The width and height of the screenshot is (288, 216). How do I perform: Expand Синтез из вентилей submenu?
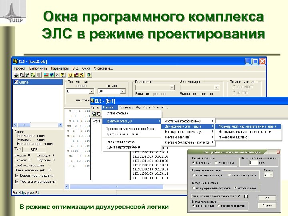pyautogui.click(x=188, y=137)
